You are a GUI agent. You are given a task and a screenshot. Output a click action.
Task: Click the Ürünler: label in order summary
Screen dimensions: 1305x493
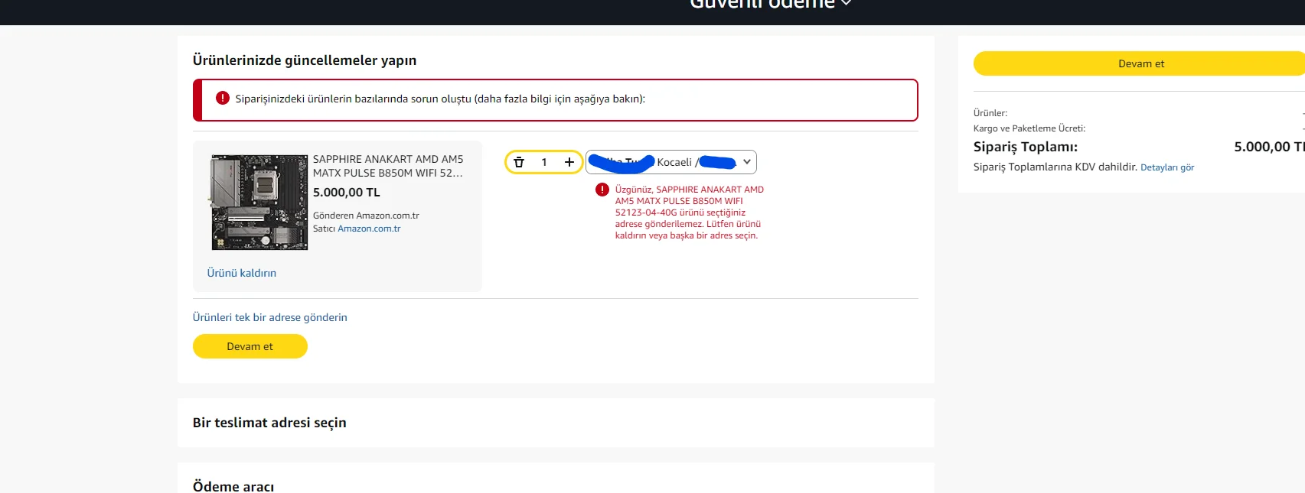[990, 113]
